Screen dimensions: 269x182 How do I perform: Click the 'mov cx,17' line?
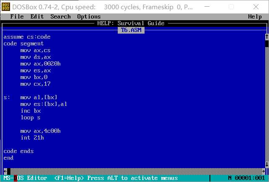[35, 84]
